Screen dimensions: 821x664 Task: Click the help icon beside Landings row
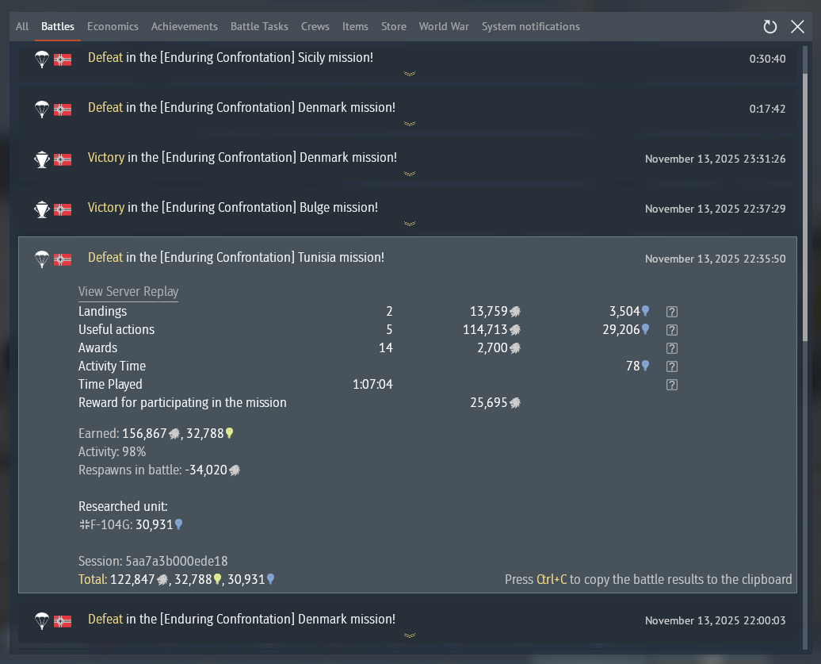point(672,312)
